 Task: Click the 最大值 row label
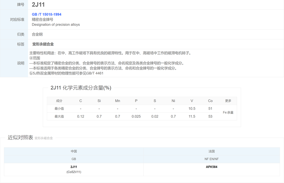[x=59, y=116]
